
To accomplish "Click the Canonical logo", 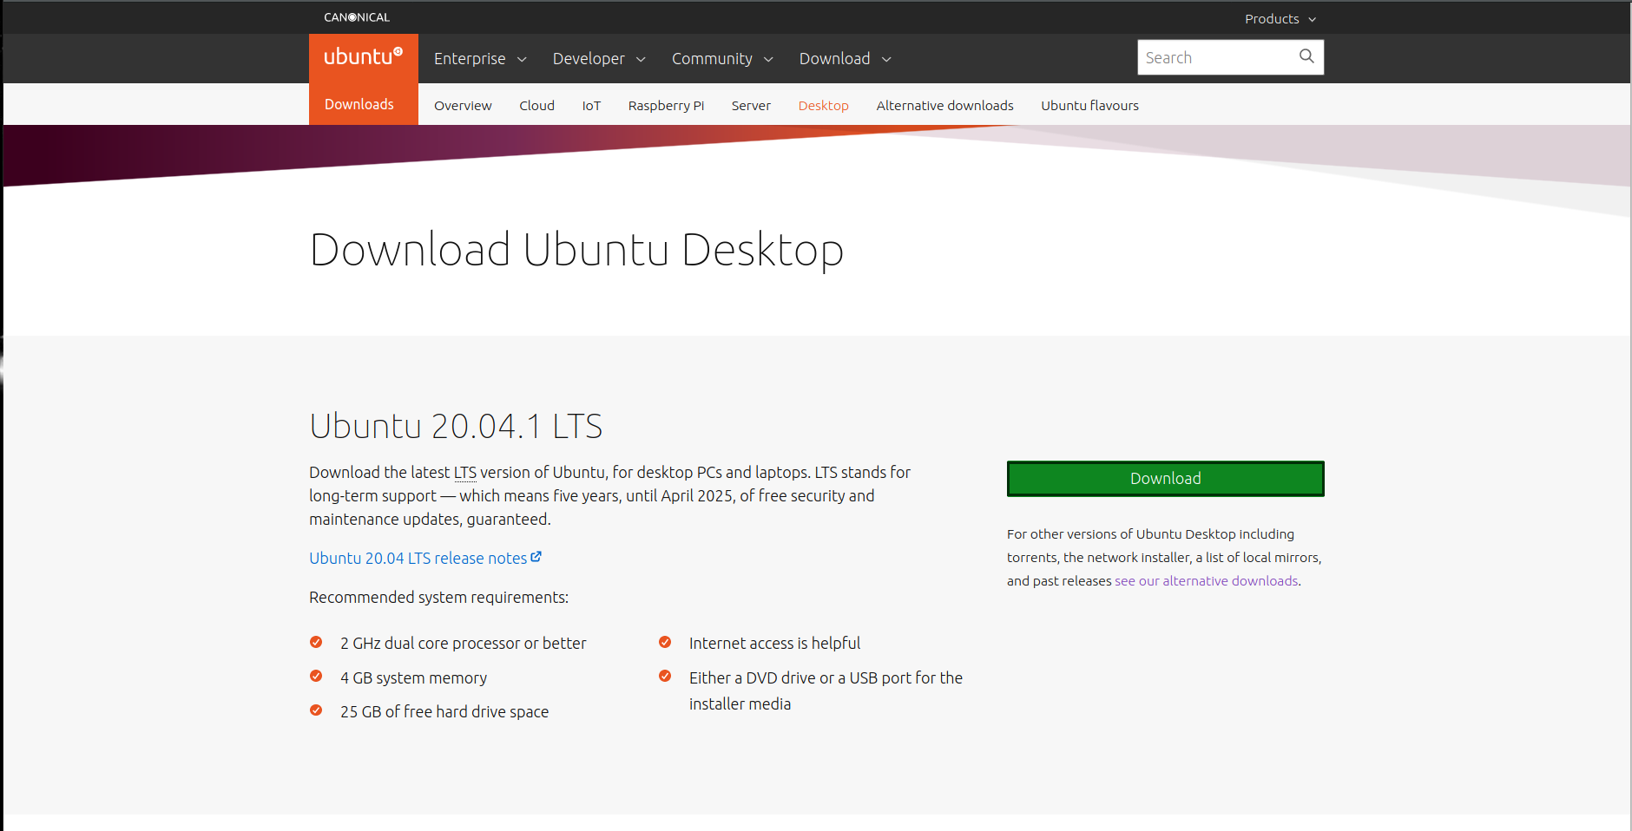I will (x=356, y=16).
